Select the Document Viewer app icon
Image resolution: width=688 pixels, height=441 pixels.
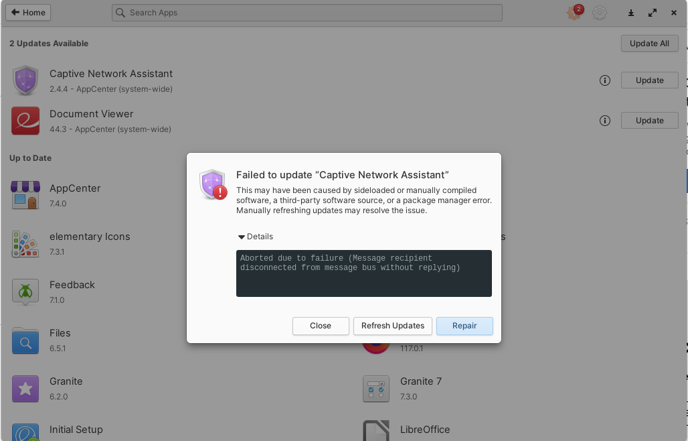25,121
